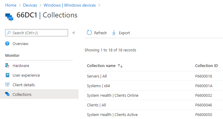
Task: Open the Client details section
Action: click(24, 85)
